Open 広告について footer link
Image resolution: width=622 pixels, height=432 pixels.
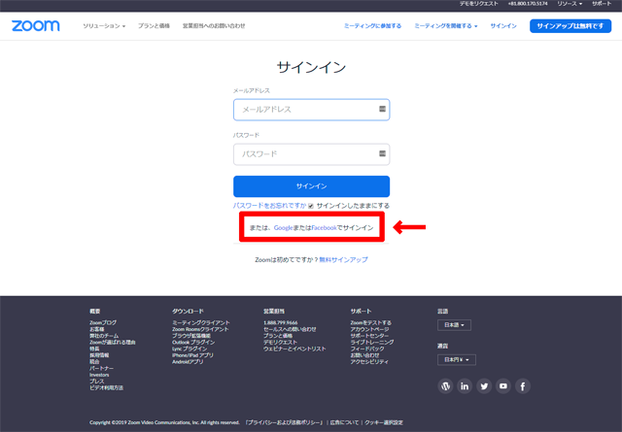point(344,422)
